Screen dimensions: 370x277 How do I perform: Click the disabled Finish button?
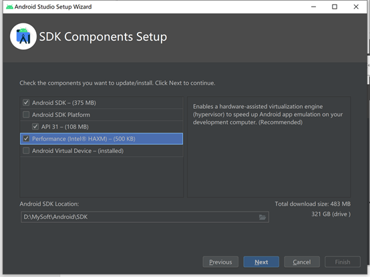coord(343,262)
